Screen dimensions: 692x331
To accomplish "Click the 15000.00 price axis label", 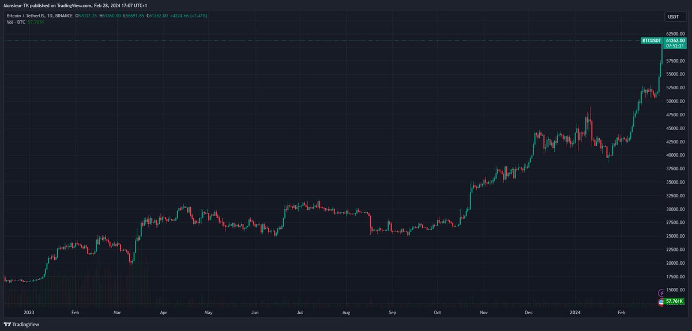I will (675, 290).
